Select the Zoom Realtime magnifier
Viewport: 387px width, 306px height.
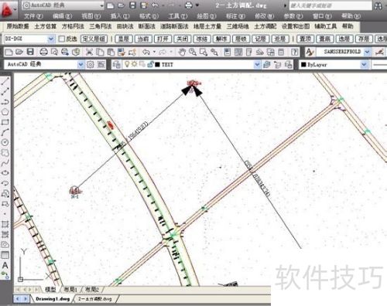pyautogui.click(x=193, y=53)
